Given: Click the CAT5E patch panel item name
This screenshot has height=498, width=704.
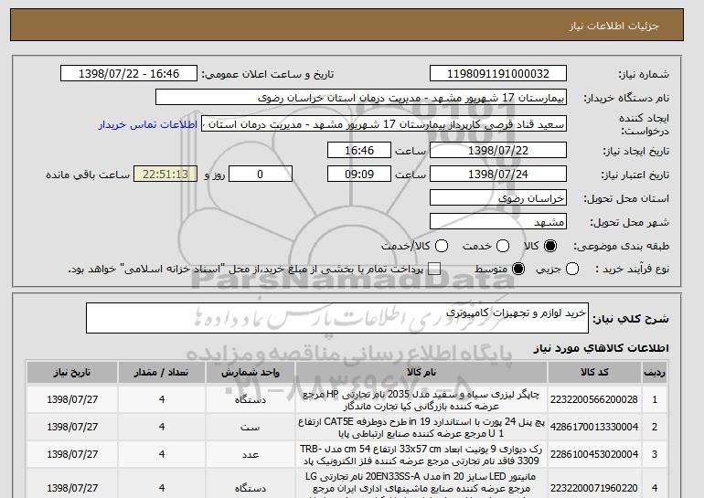Looking at the screenshot, I should 421,428.
